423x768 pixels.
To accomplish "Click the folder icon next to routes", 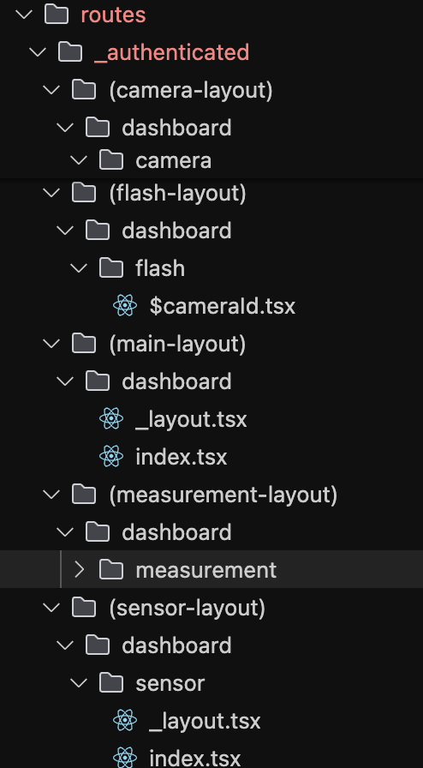I will point(57,15).
